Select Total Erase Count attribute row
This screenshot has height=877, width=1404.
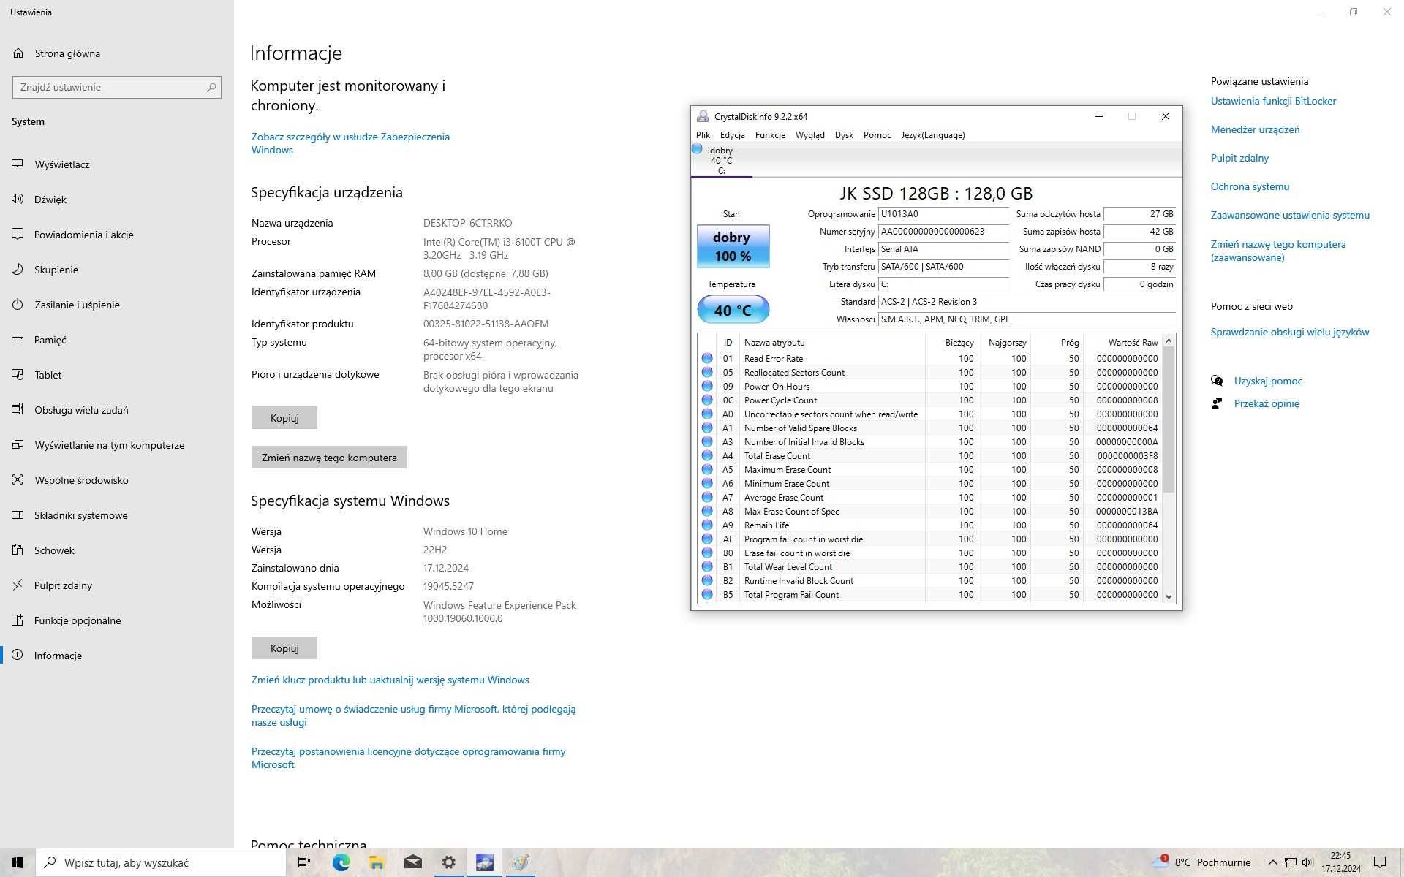point(930,456)
